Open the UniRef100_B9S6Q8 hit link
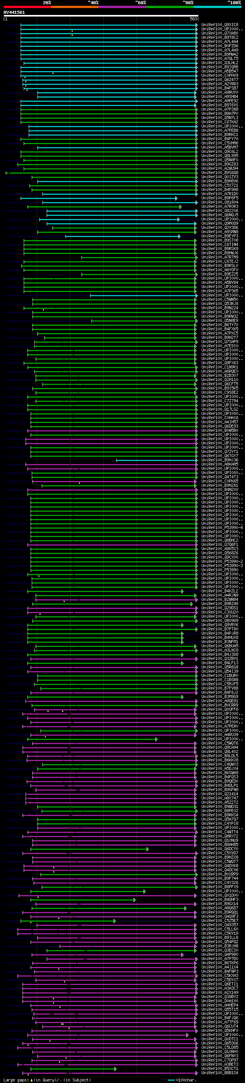The width and height of the screenshot is (245, 1083). 220,173
